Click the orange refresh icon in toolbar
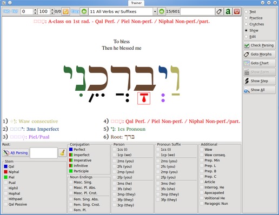279x215 pixels. coord(65,11)
